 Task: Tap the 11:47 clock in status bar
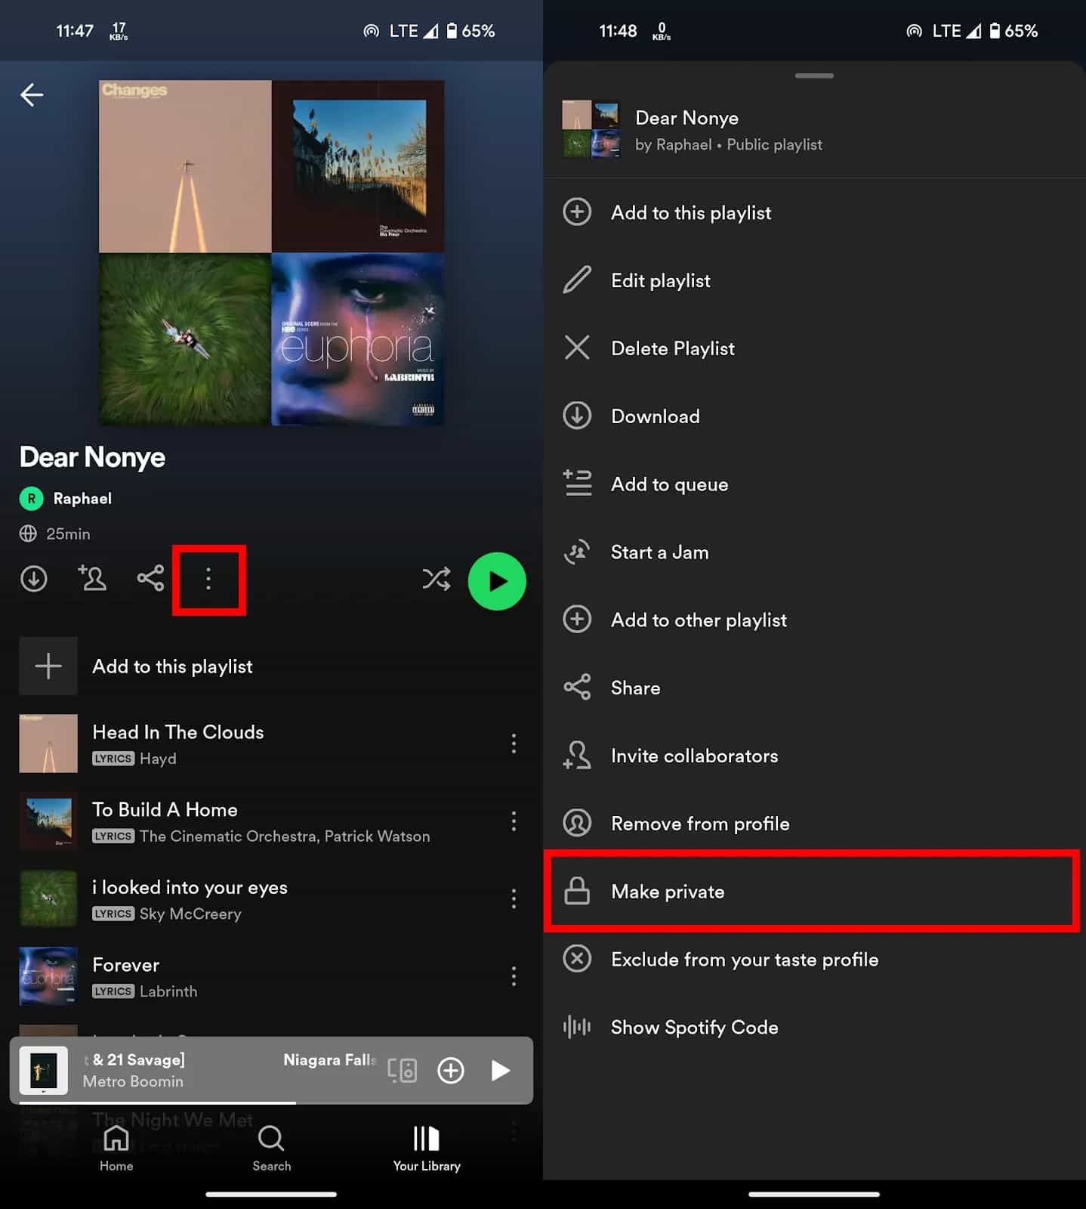(75, 31)
